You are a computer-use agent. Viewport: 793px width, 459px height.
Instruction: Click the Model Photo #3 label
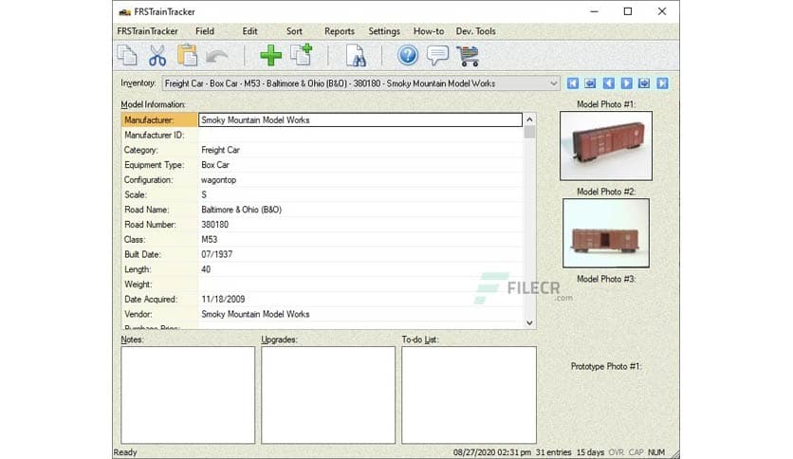point(606,279)
